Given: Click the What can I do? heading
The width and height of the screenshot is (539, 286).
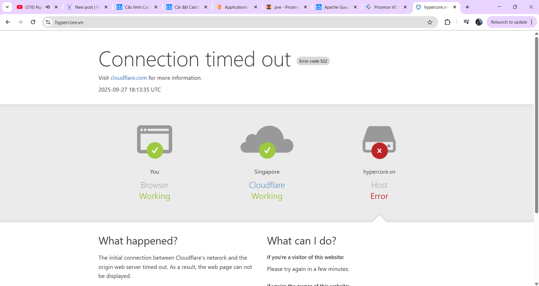Looking at the screenshot, I should coord(302,241).
